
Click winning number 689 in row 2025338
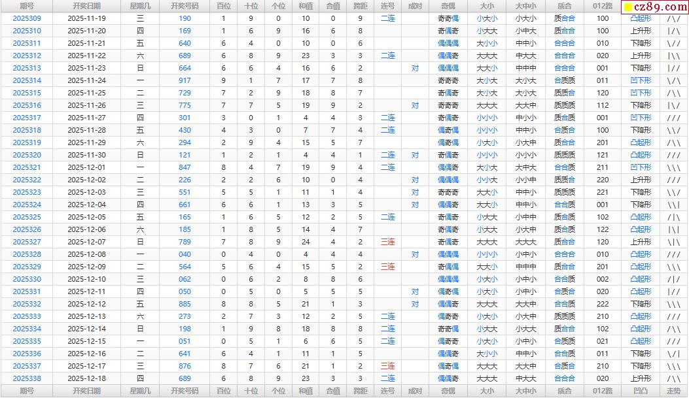[185, 378]
